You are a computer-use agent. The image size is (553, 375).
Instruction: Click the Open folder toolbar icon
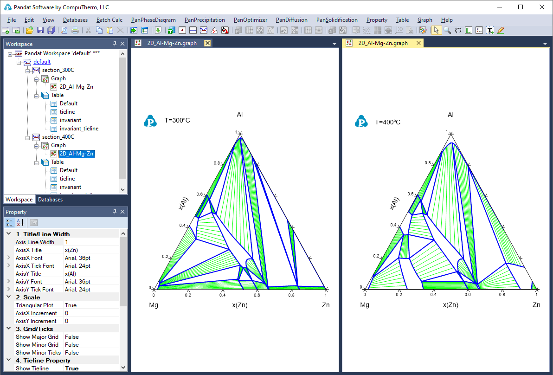tap(29, 30)
